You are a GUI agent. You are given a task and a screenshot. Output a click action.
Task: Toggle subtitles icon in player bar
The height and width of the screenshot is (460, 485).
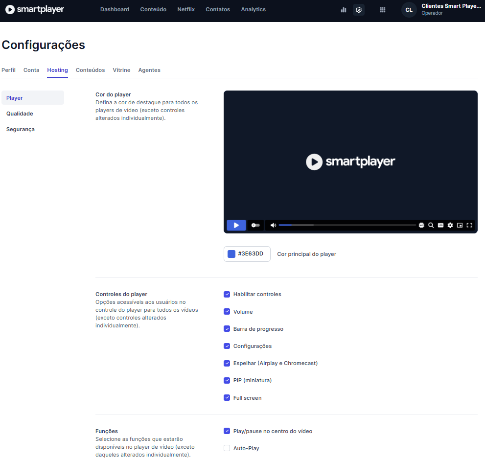tap(441, 225)
